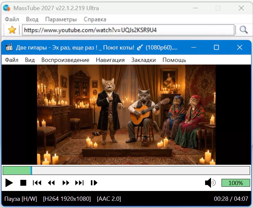This screenshot has height=208, width=253.
Task: Minimize the MassTube main window
Action: [x=195, y=8]
